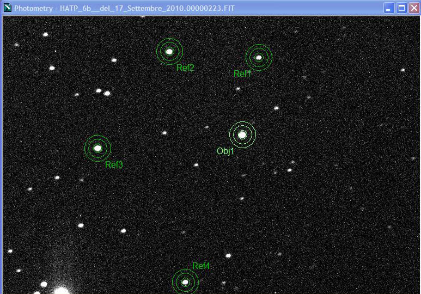This screenshot has height=294, width=421.
Task: Click the Ref3 green label
Action: [114, 164]
